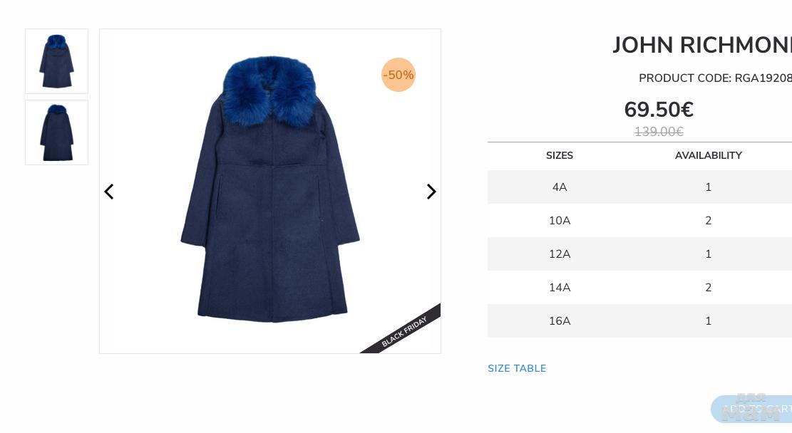The height and width of the screenshot is (433, 792).
Task: Choose size 10A row
Action: (639, 221)
